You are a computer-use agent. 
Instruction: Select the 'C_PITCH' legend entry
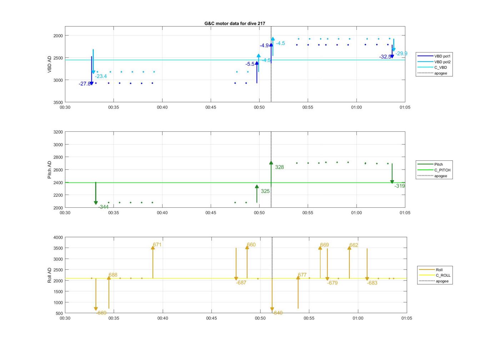pos(434,170)
